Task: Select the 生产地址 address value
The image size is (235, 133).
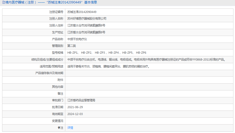Action: [x=86, y=32]
